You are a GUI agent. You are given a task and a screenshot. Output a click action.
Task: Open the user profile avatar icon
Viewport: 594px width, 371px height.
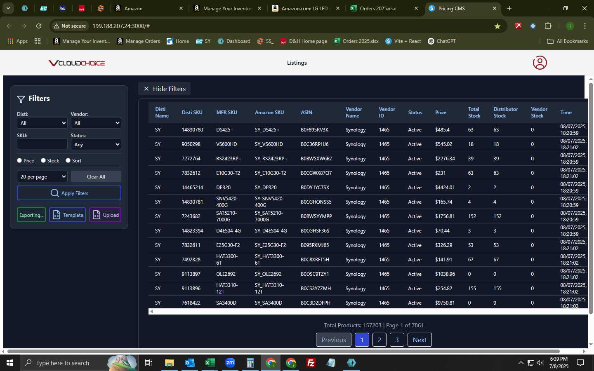[x=540, y=63]
